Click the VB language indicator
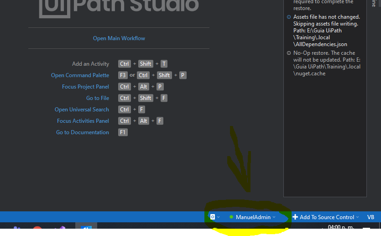 click(371, 217)
